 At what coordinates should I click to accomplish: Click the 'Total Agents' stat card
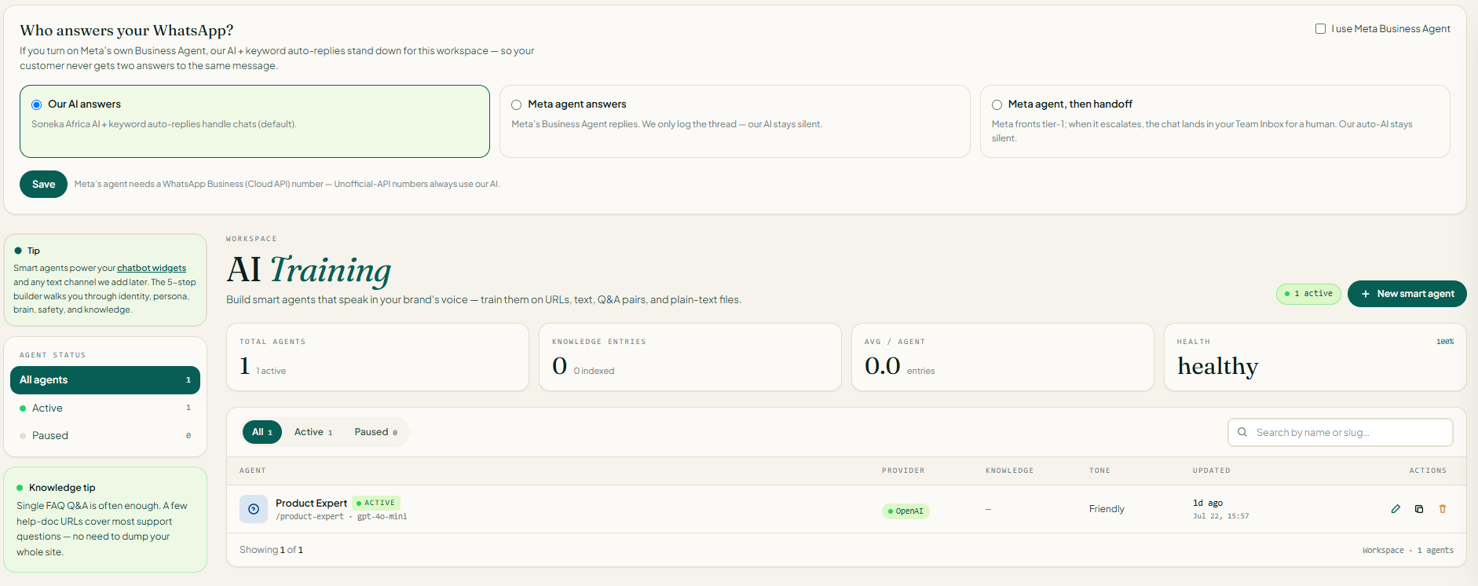(x=378, y=357)
